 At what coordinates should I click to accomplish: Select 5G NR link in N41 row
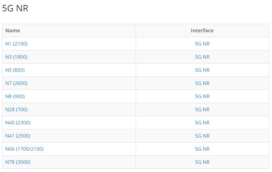pyautogui.click(x=202, y=136)
